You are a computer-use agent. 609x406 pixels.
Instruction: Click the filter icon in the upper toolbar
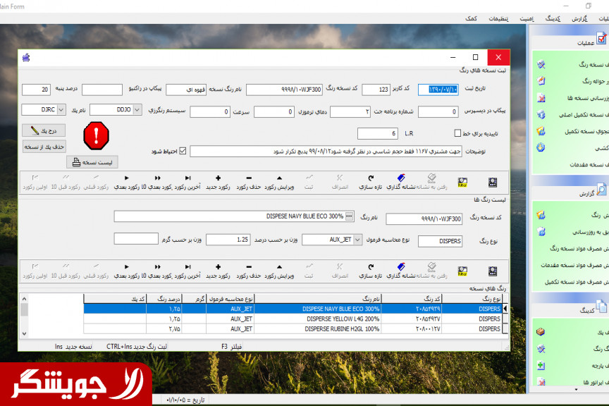tap(462, 183)
